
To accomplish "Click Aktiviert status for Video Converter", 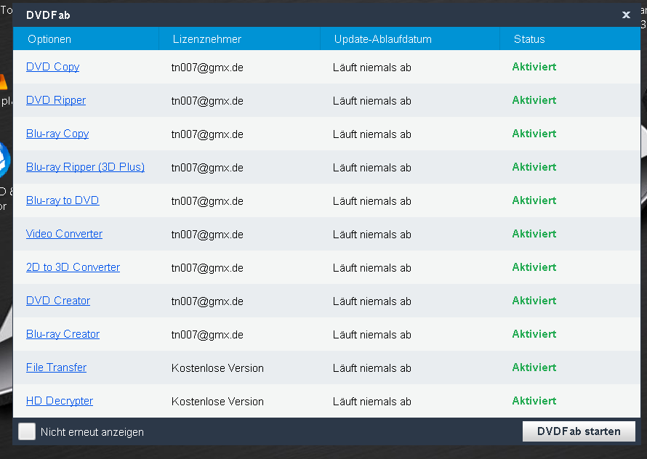I will [534, 234].
